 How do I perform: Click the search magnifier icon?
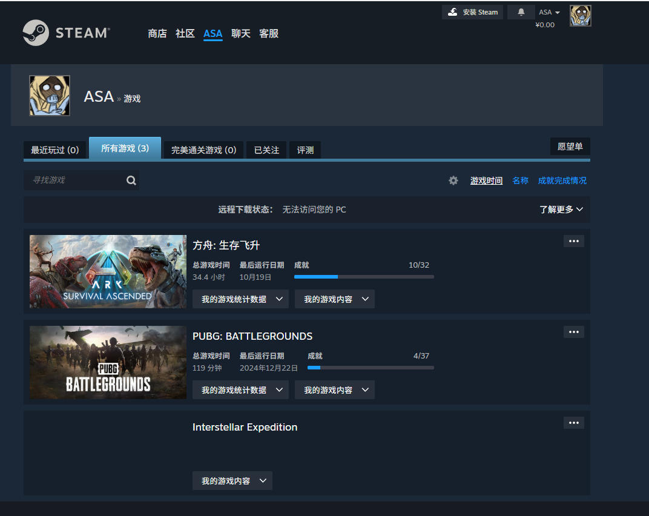131,180
